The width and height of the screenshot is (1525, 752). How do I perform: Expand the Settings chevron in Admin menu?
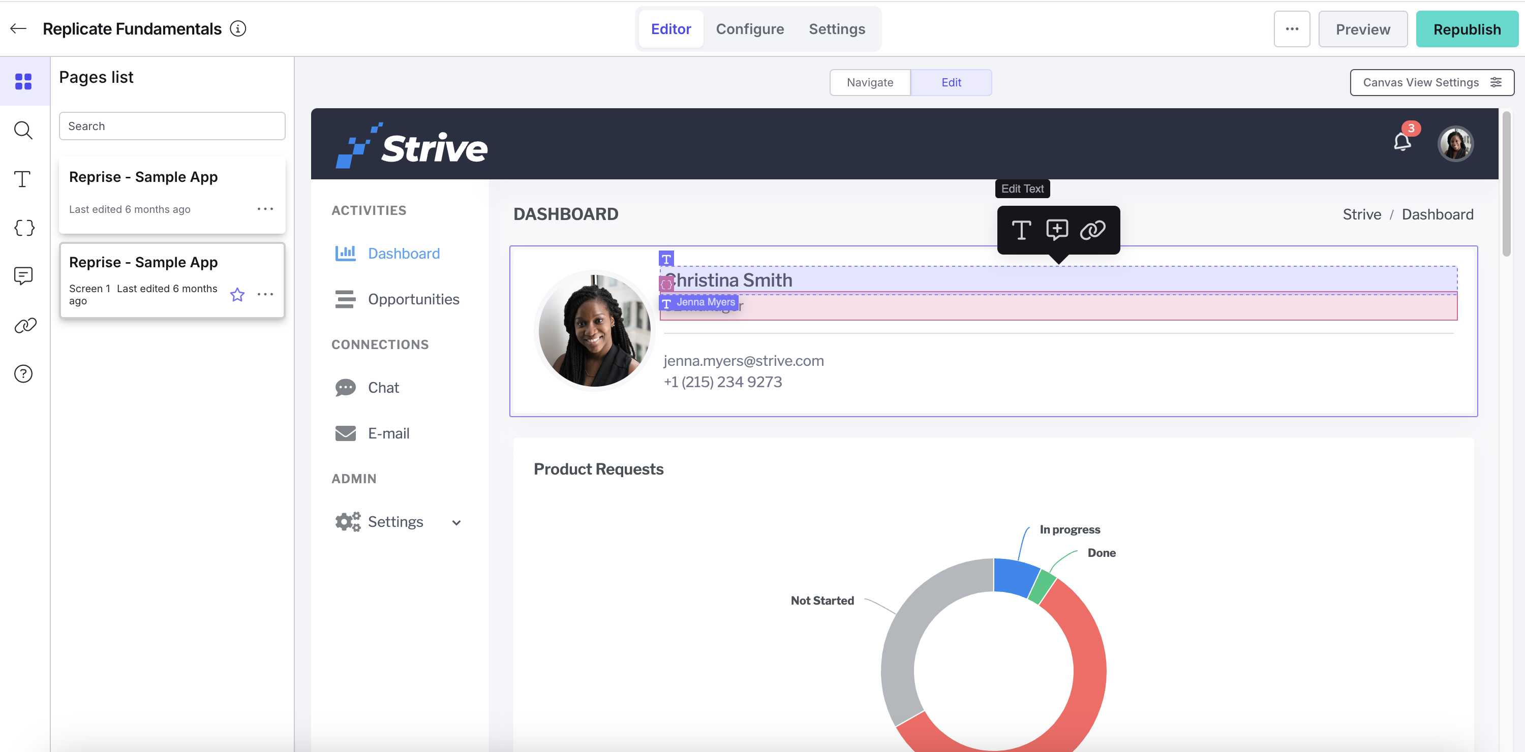[456, 522]
